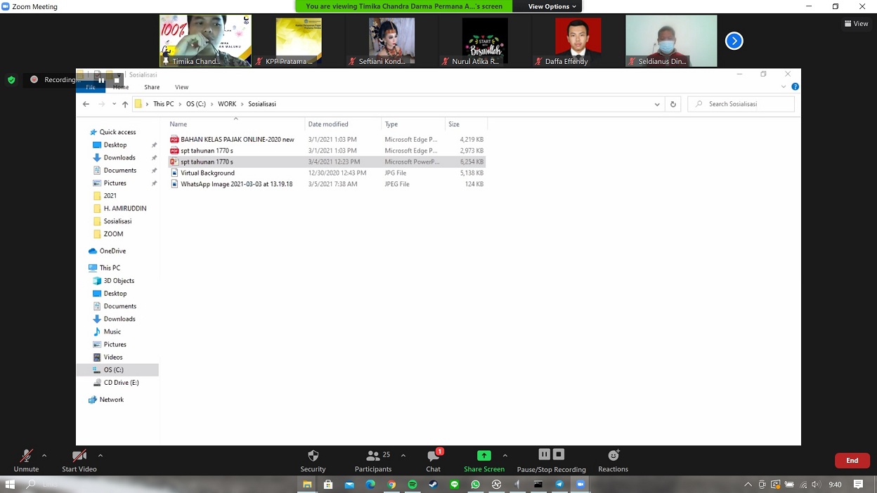Show next participants with blue arrow
Image resolution: width=877 pixels, height=493 pixels.
click(734, 41)
